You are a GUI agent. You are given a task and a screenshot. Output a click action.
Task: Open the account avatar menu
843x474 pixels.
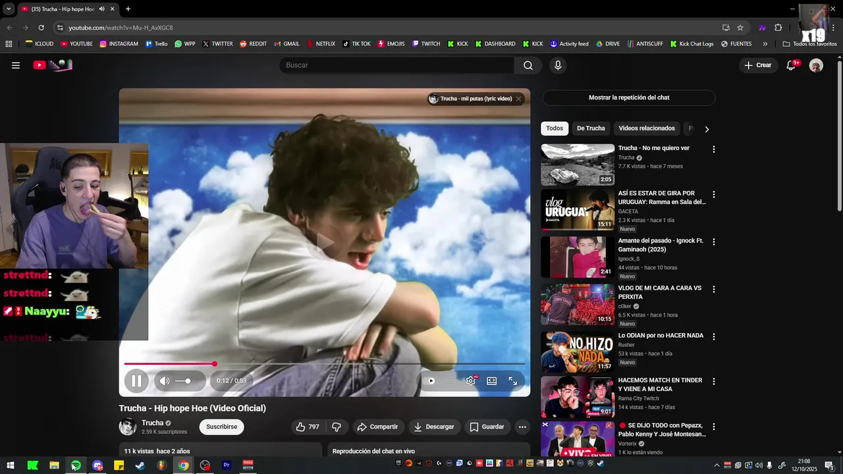(x=816, y=65)
